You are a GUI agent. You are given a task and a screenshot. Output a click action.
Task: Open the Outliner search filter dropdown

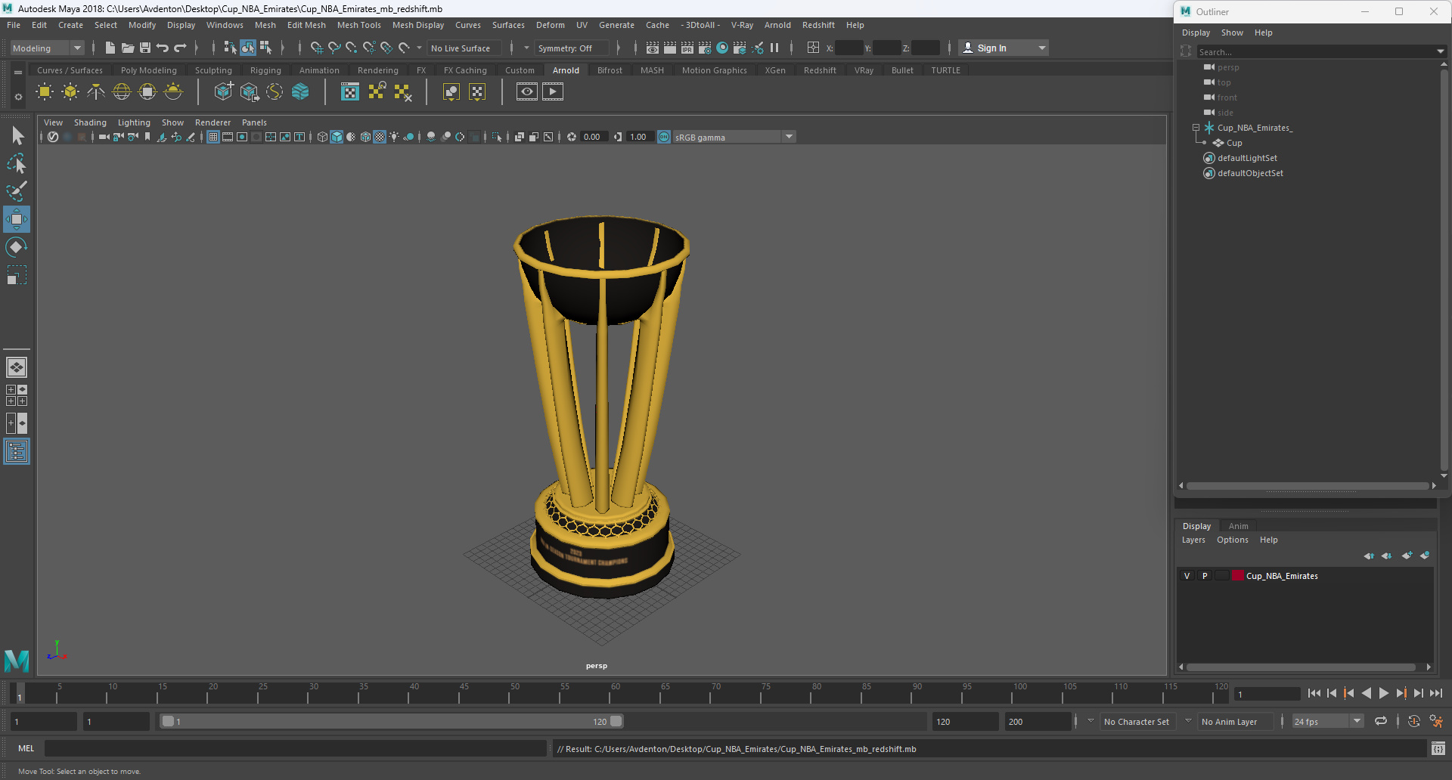[1440, 51]
